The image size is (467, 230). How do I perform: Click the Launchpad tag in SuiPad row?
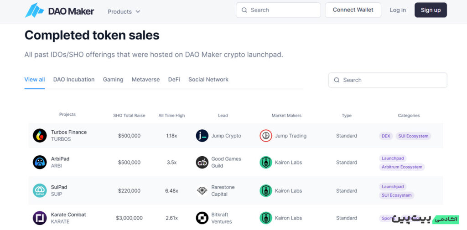click(393, 187)
